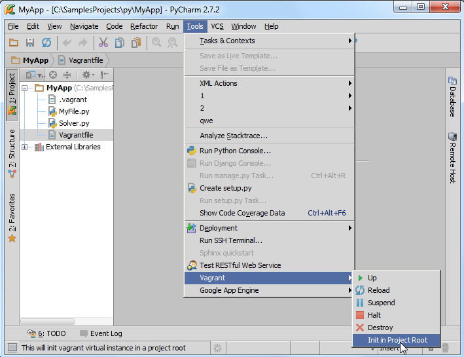This screenshot has width=464, height=357.
Task: Click the Undo arrow icon
Action: point(67,43)
